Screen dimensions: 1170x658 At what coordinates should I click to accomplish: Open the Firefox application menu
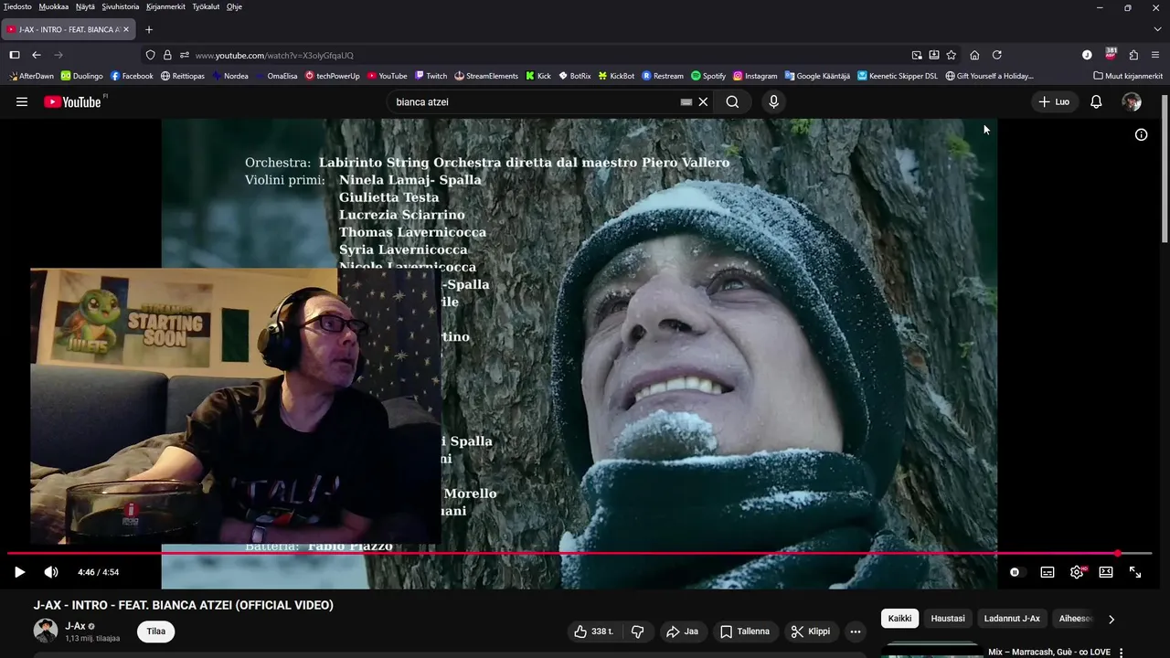click(1156, 55)
